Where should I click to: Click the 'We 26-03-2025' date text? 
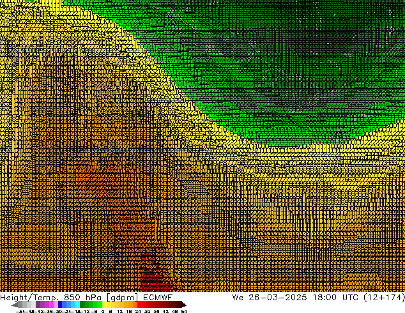pyautogui.click(x=270, y=298)
